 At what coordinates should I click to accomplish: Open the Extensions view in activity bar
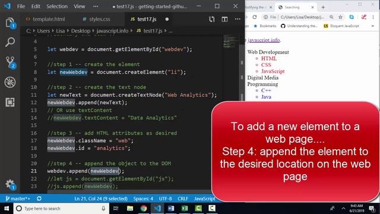tap(10, 102)
